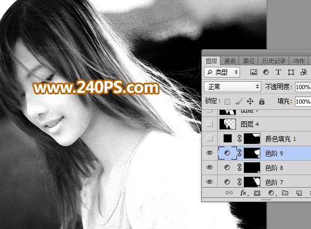Viewport: 311px width, 229px height.
Task: Open the 类型 layer filter dropdown
Action: click(x=222, y=72)
